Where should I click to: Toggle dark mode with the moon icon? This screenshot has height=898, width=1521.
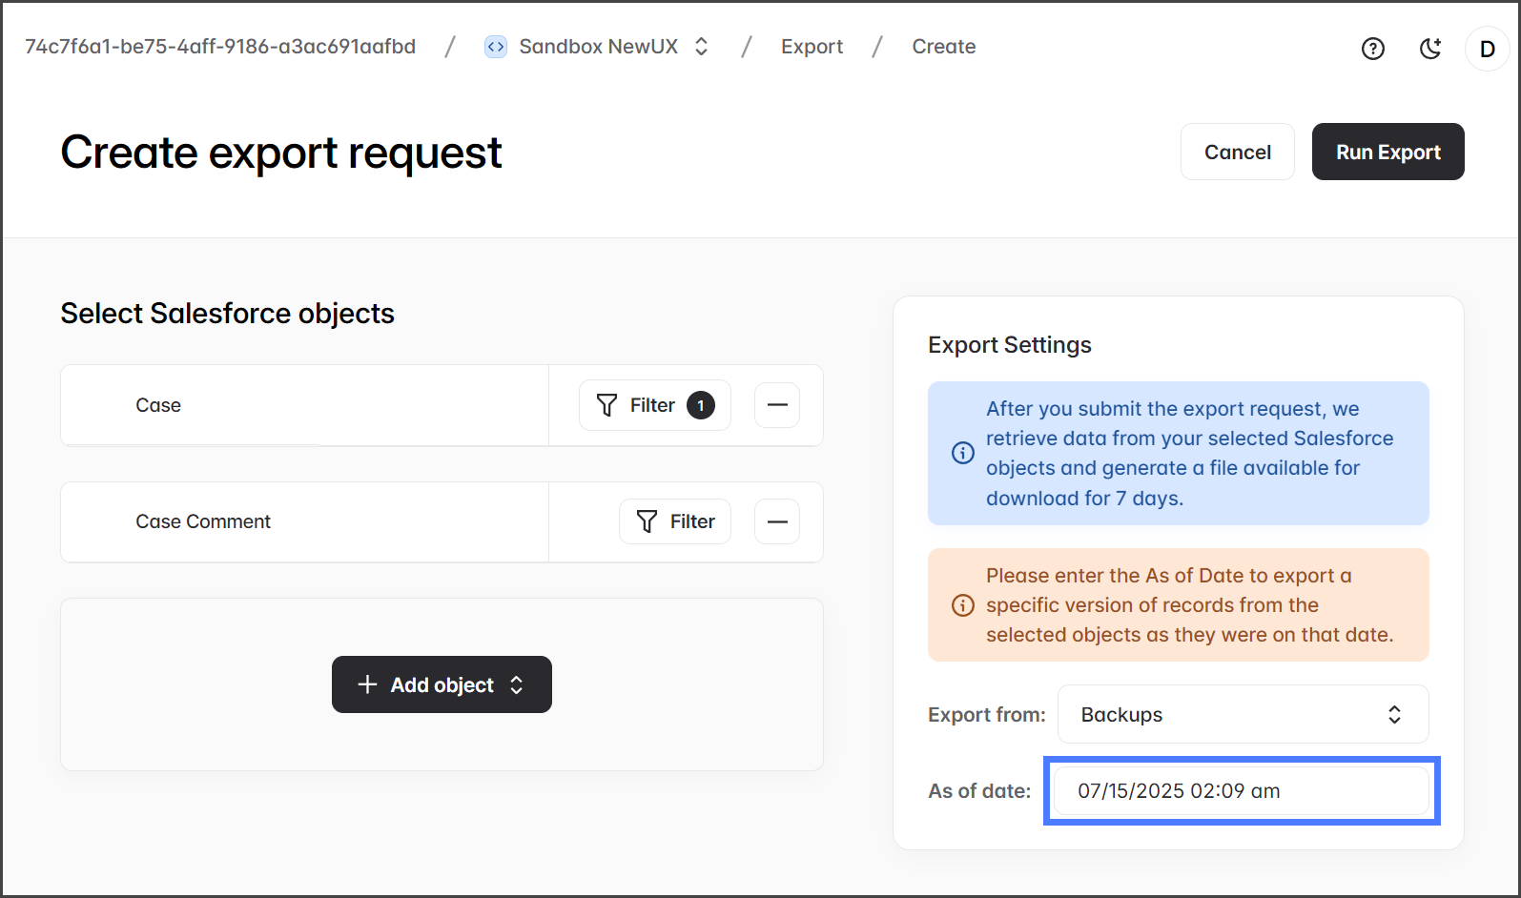[1430, 49]
